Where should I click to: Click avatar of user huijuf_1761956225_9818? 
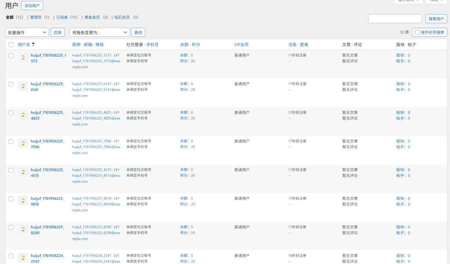(x=23, y=201)
